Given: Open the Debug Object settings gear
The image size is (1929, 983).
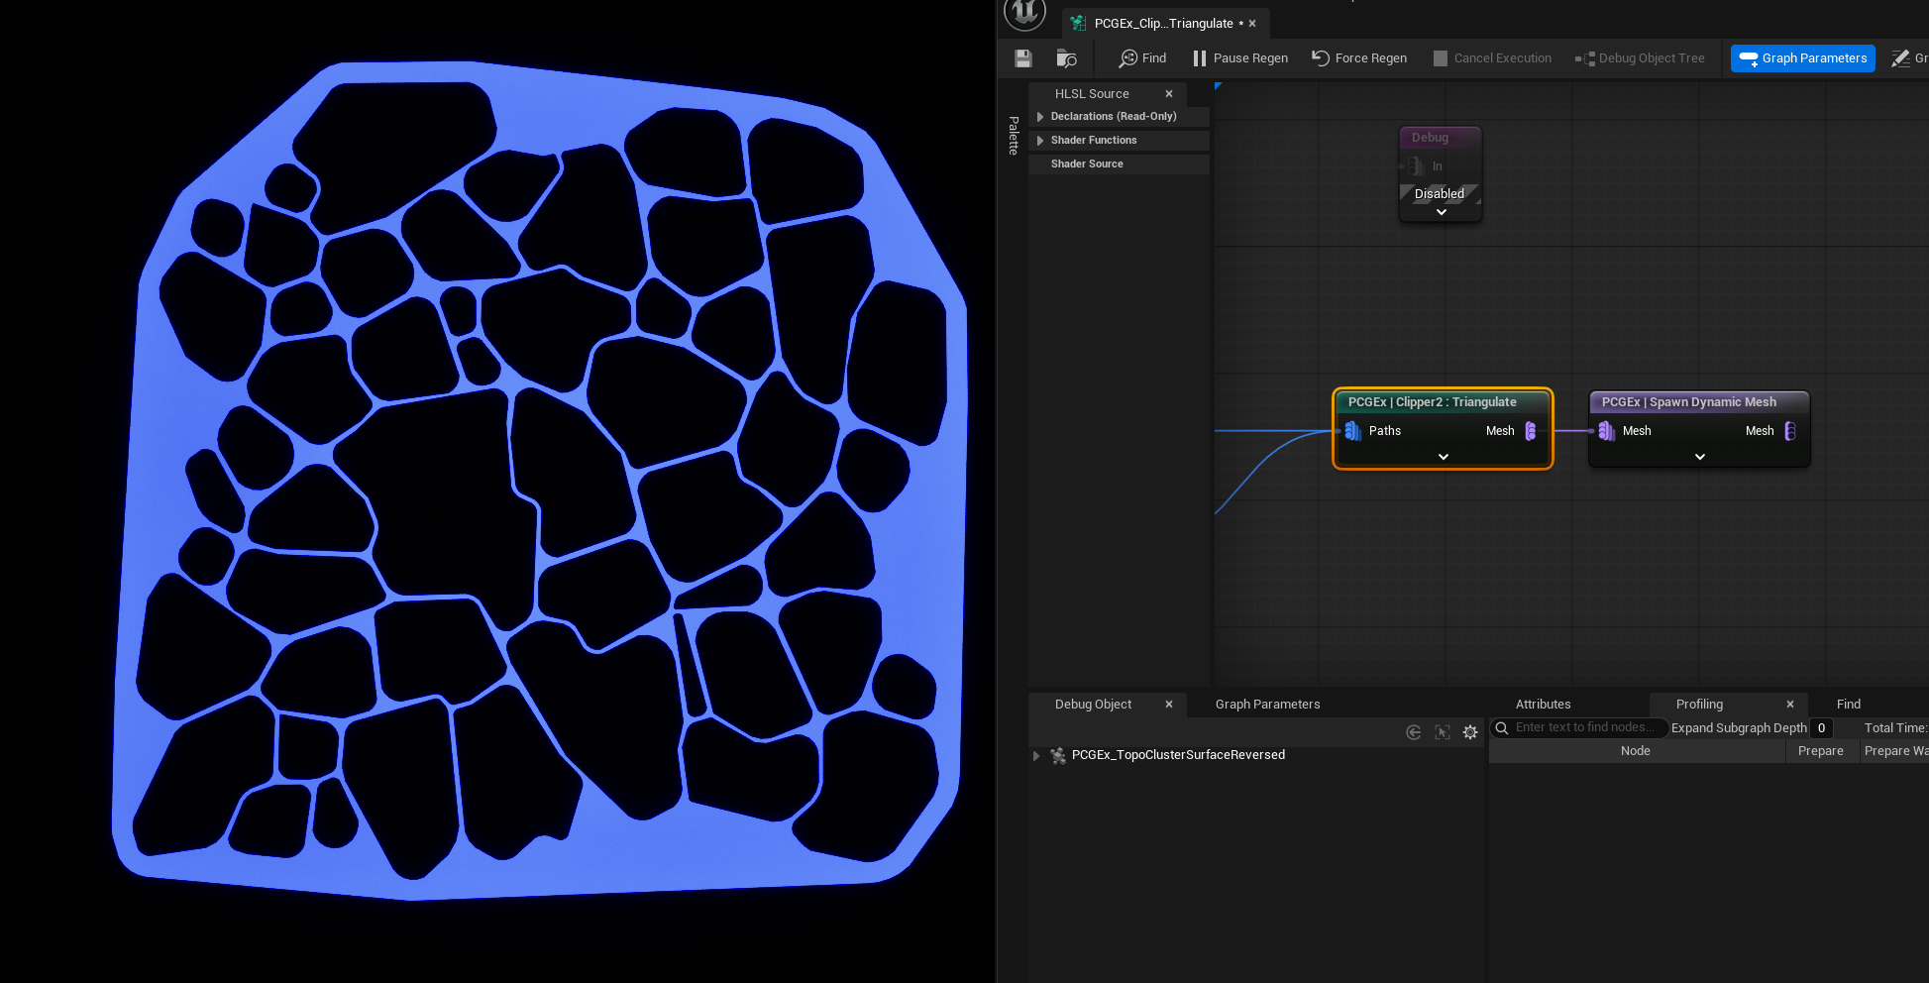Looking at the screenshot, I should point(1470,732).
